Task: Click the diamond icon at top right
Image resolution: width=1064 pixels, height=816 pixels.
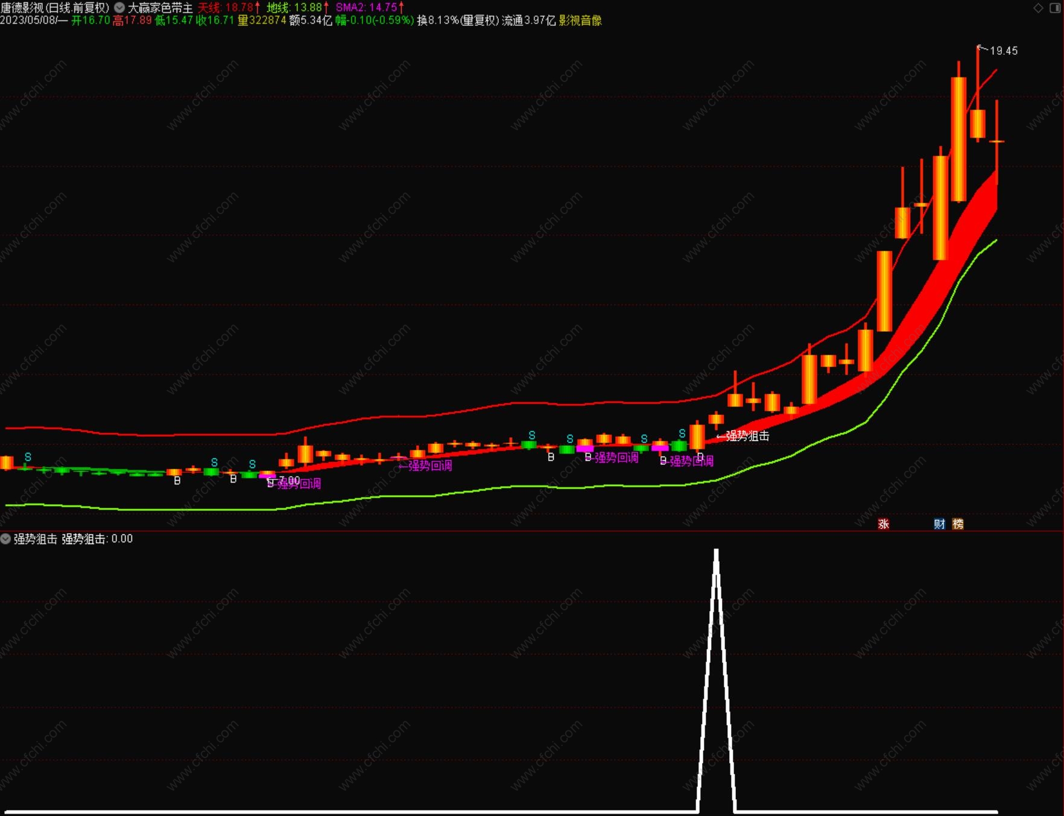Action: (x=1038, y=8)
